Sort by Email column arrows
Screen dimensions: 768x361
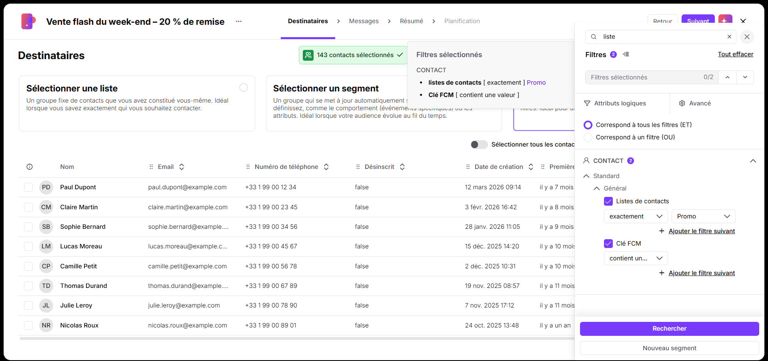pyautogui.click(x=182, y=167)
